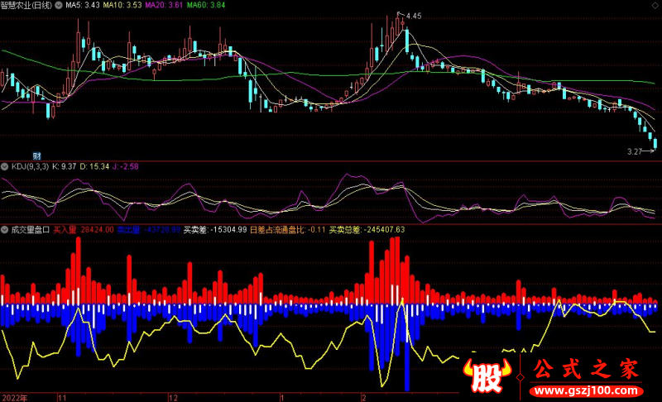This screenshot has width=662, height=402.
Task: Click the month 2 marker on the time axis
Action: 363,398
